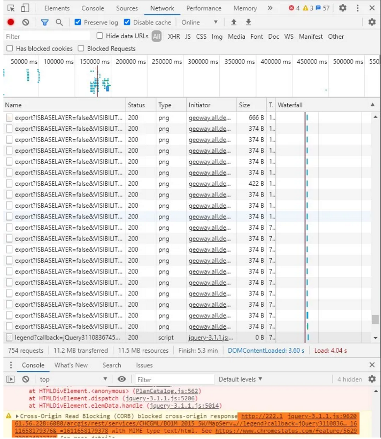Click the export HAR download arrow
Viewport: 381px width, 439px height.
(x=249, y=23)
